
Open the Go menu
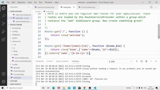click(x=35, y=2)
